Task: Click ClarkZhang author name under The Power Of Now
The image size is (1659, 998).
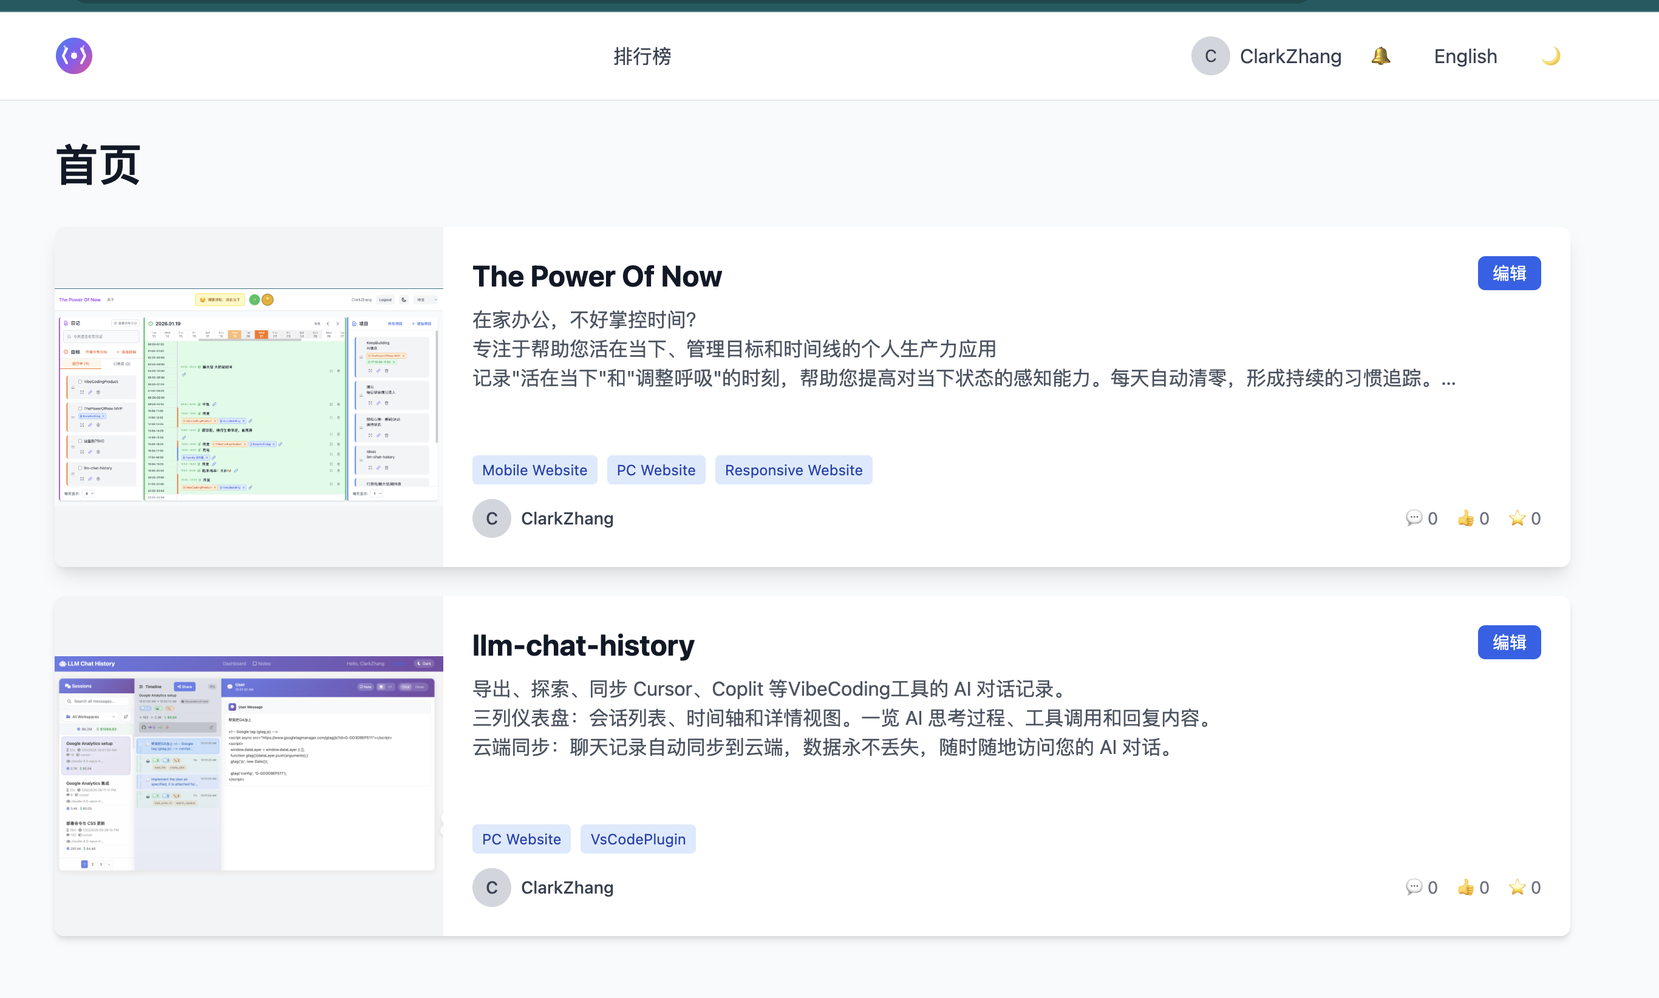Action: [567, 518]
